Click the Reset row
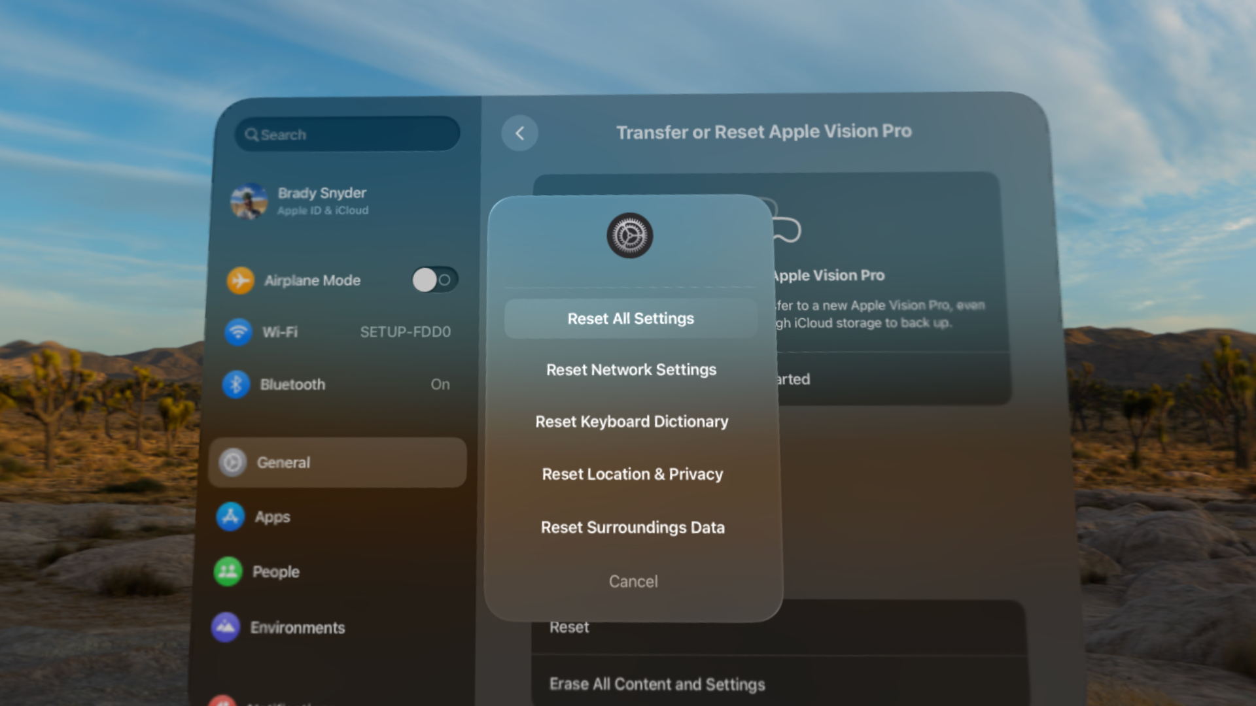Image resolution: width=1256 pixels, height=706 pixels. coord(778,628)
